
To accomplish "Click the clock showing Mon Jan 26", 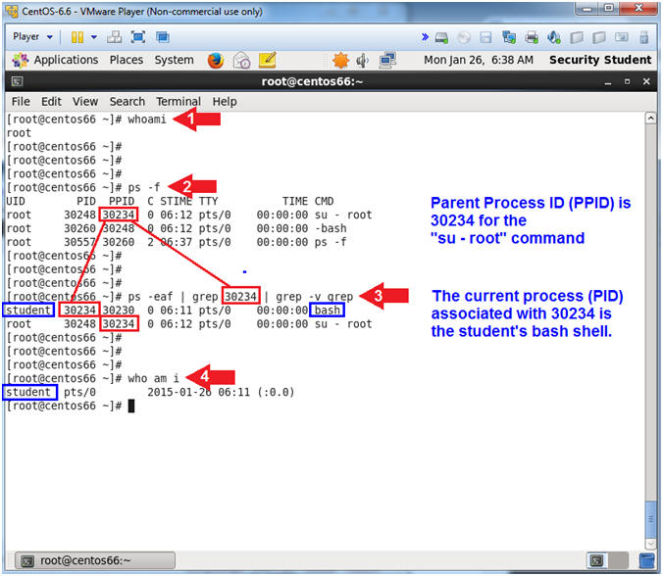I will pos(479,60).
